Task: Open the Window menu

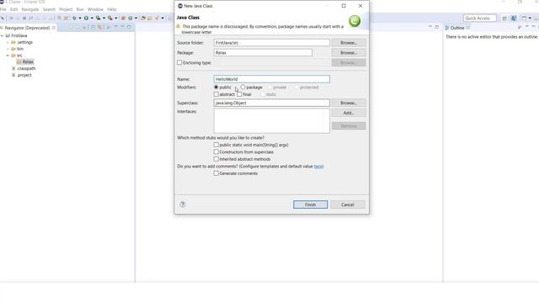Action: point(95,9)
